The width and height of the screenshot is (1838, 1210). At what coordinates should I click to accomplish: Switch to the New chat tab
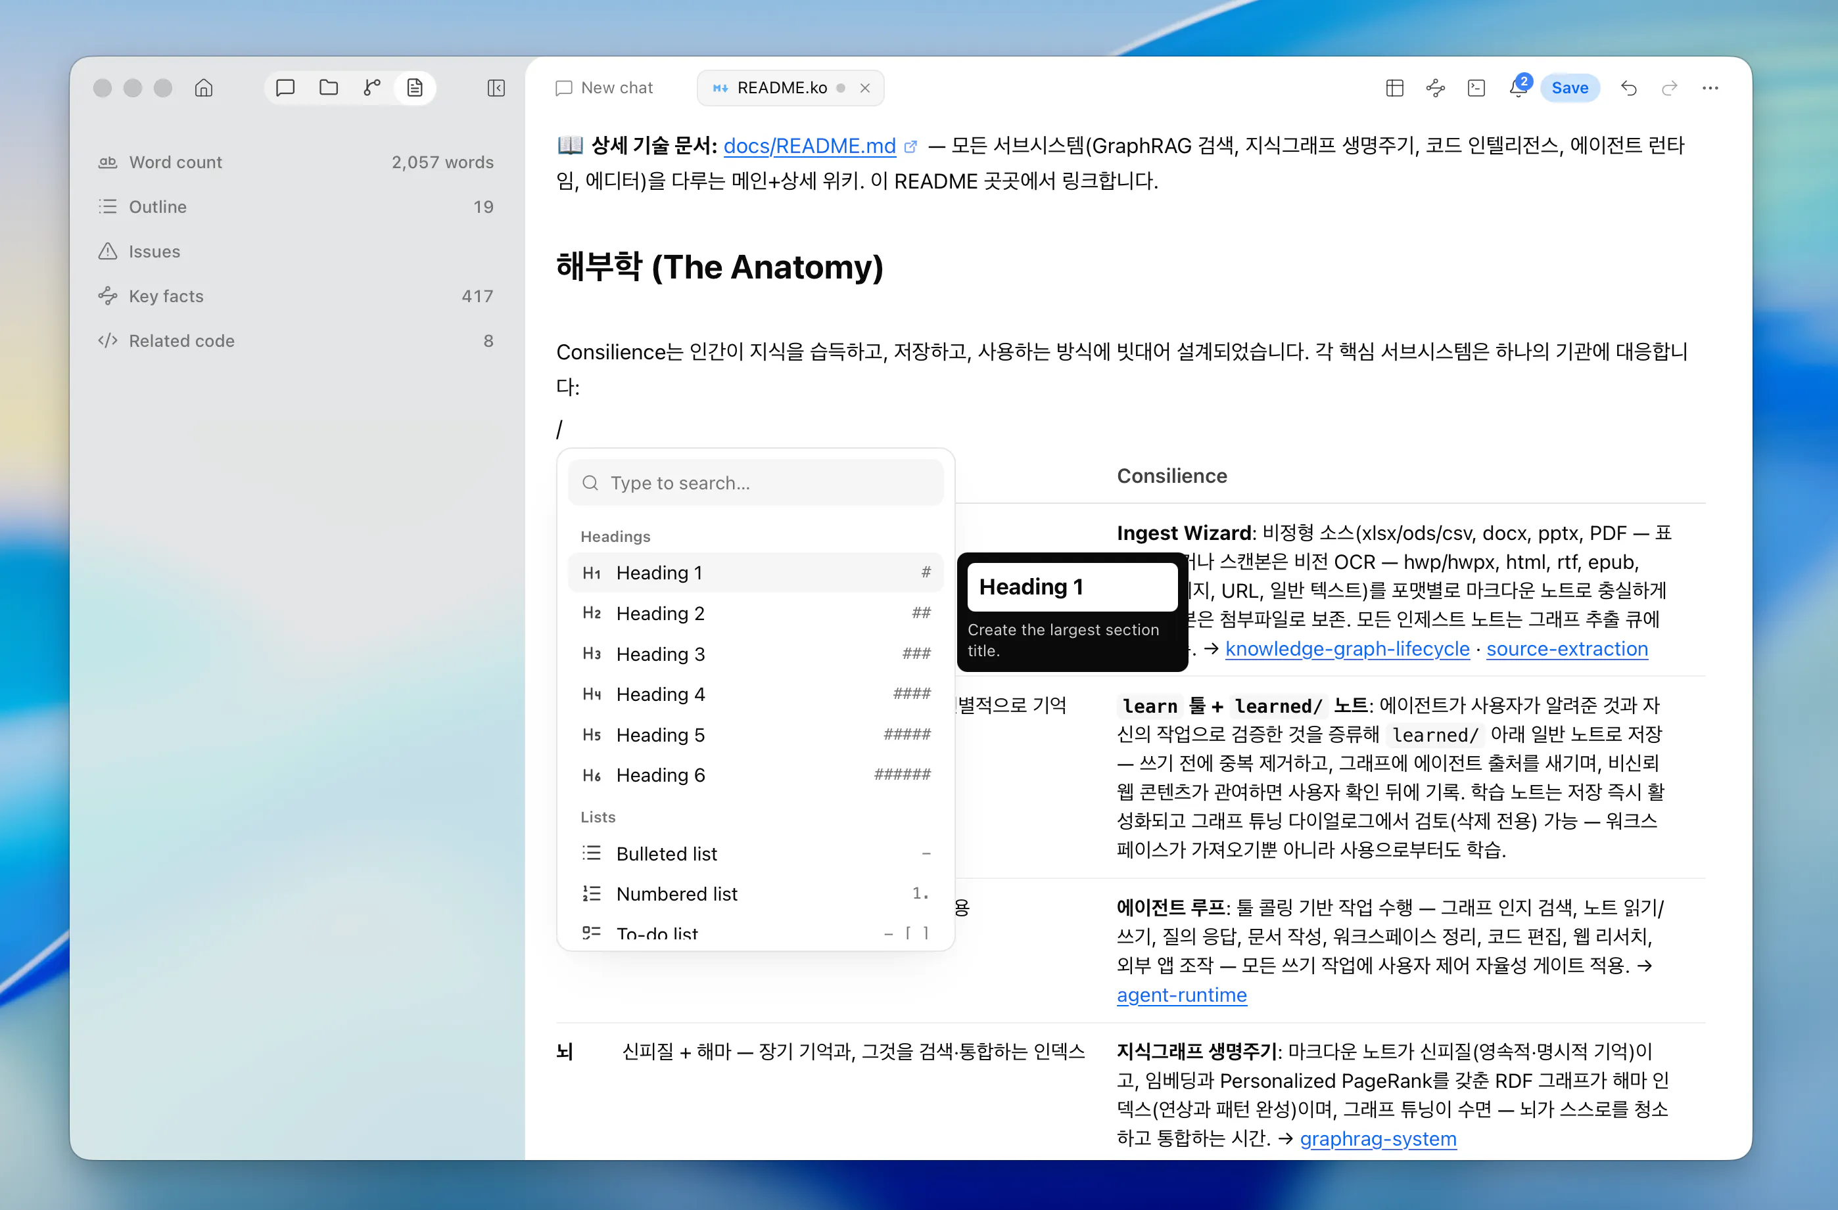pyautogui.click(x=604, y=88)
